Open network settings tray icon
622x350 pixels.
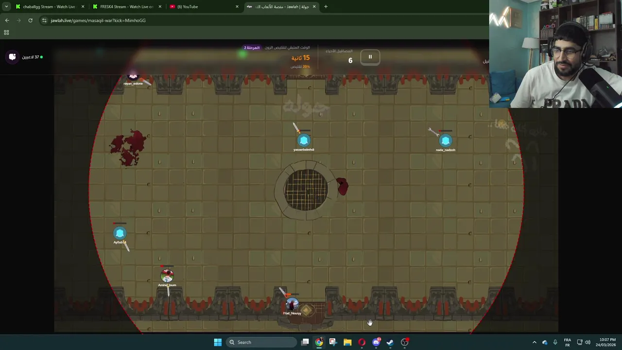tap(580, 342)
